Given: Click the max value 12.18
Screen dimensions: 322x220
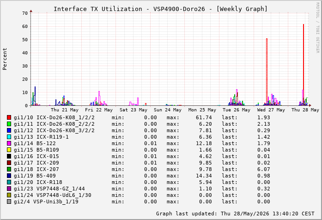Looking at the screenshot, I should 204,143.
